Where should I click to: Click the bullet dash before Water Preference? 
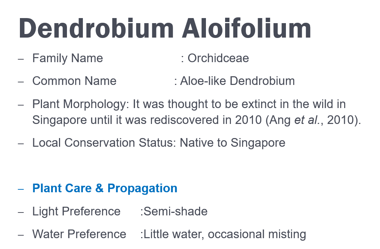[21, 235]
